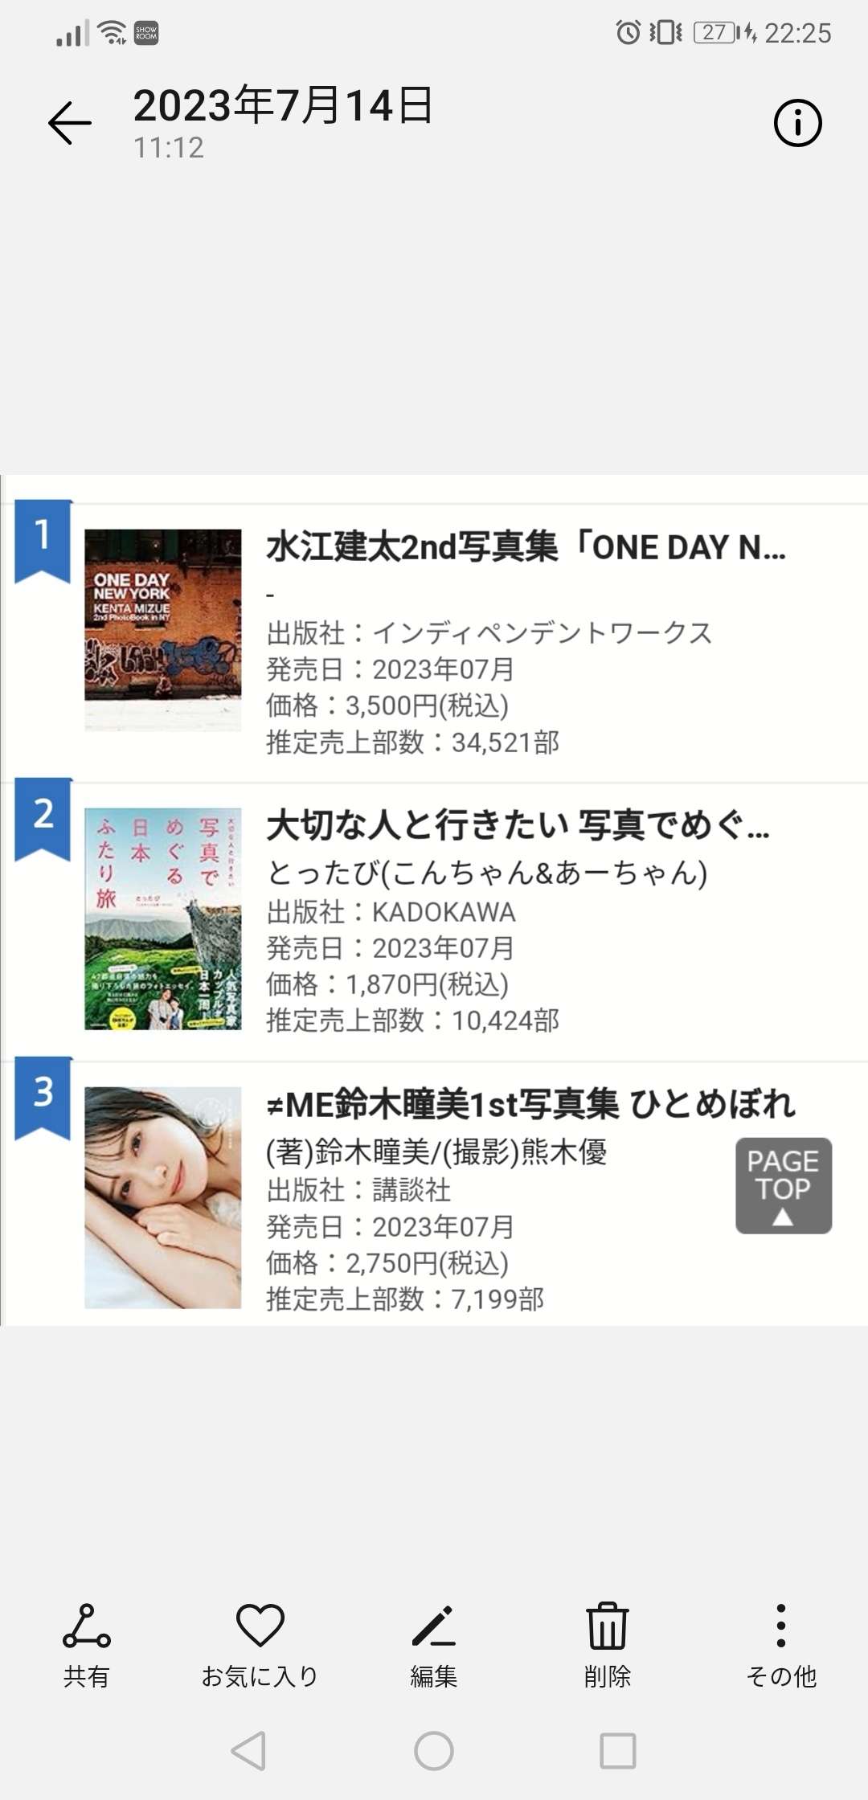Tap the date title 2023年7月14日
Screen dimensions: 868x1800
pos(283,106)
